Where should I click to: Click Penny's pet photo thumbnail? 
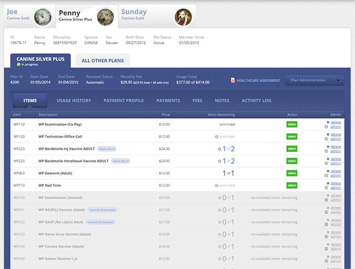click(x=105, y=17)
